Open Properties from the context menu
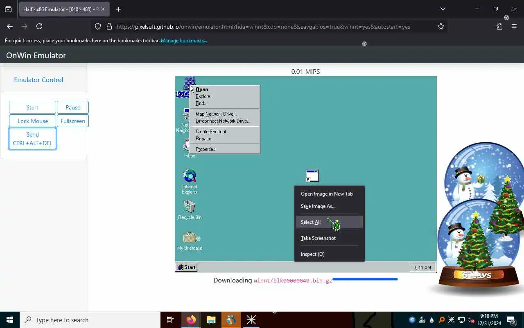 (x=224, y=149)
